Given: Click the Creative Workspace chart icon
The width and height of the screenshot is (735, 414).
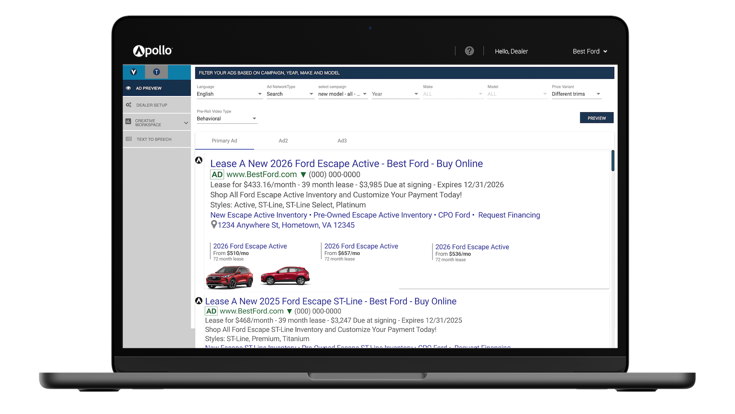Looking at the screenshot, I should 128,121.
